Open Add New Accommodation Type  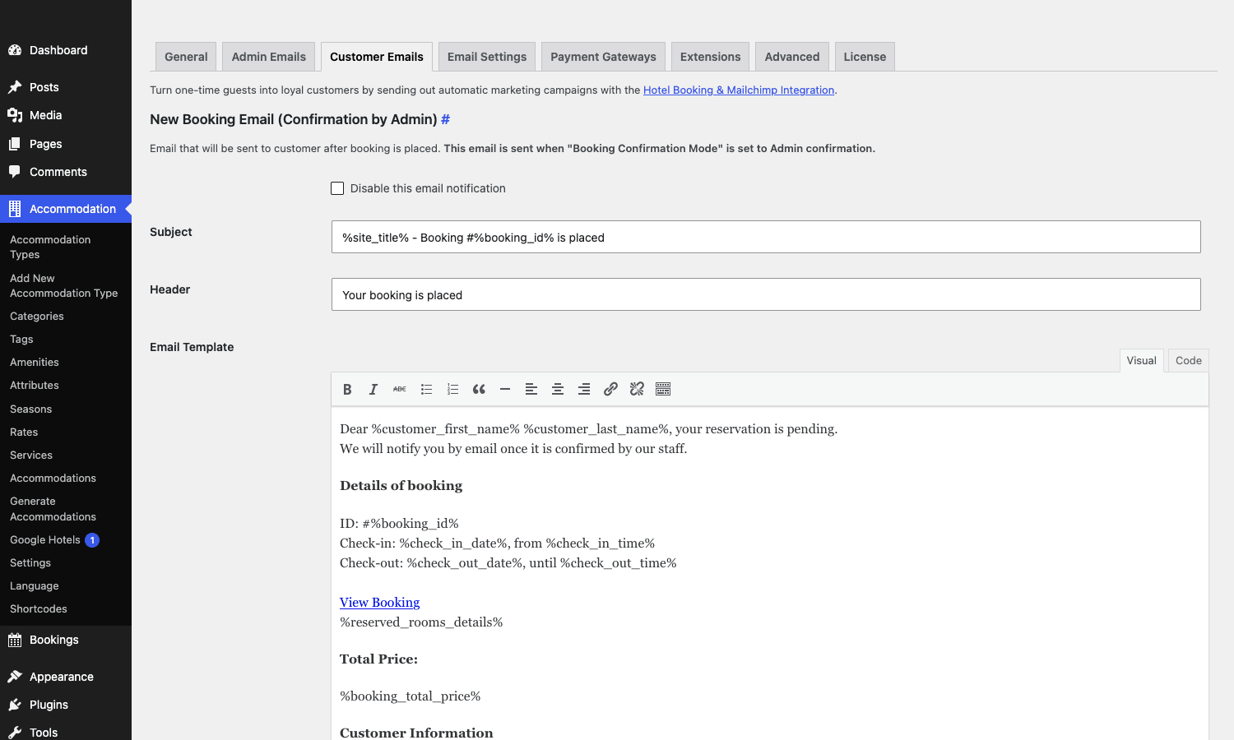pos(66,285)
